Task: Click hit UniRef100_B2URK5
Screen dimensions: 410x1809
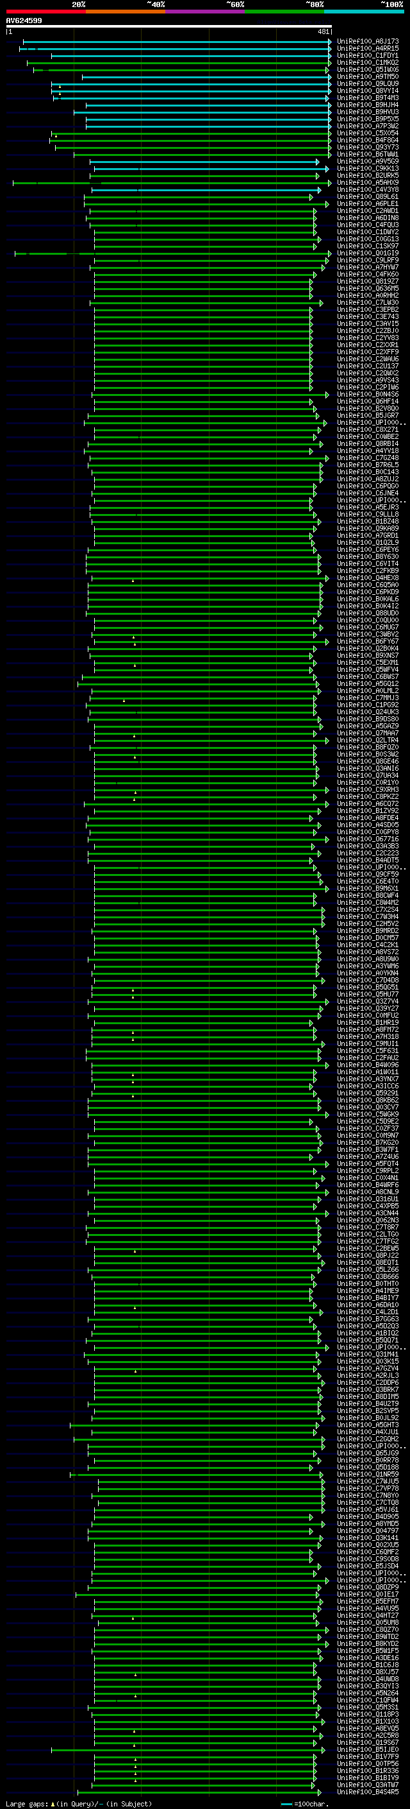Action: [368, 176]
